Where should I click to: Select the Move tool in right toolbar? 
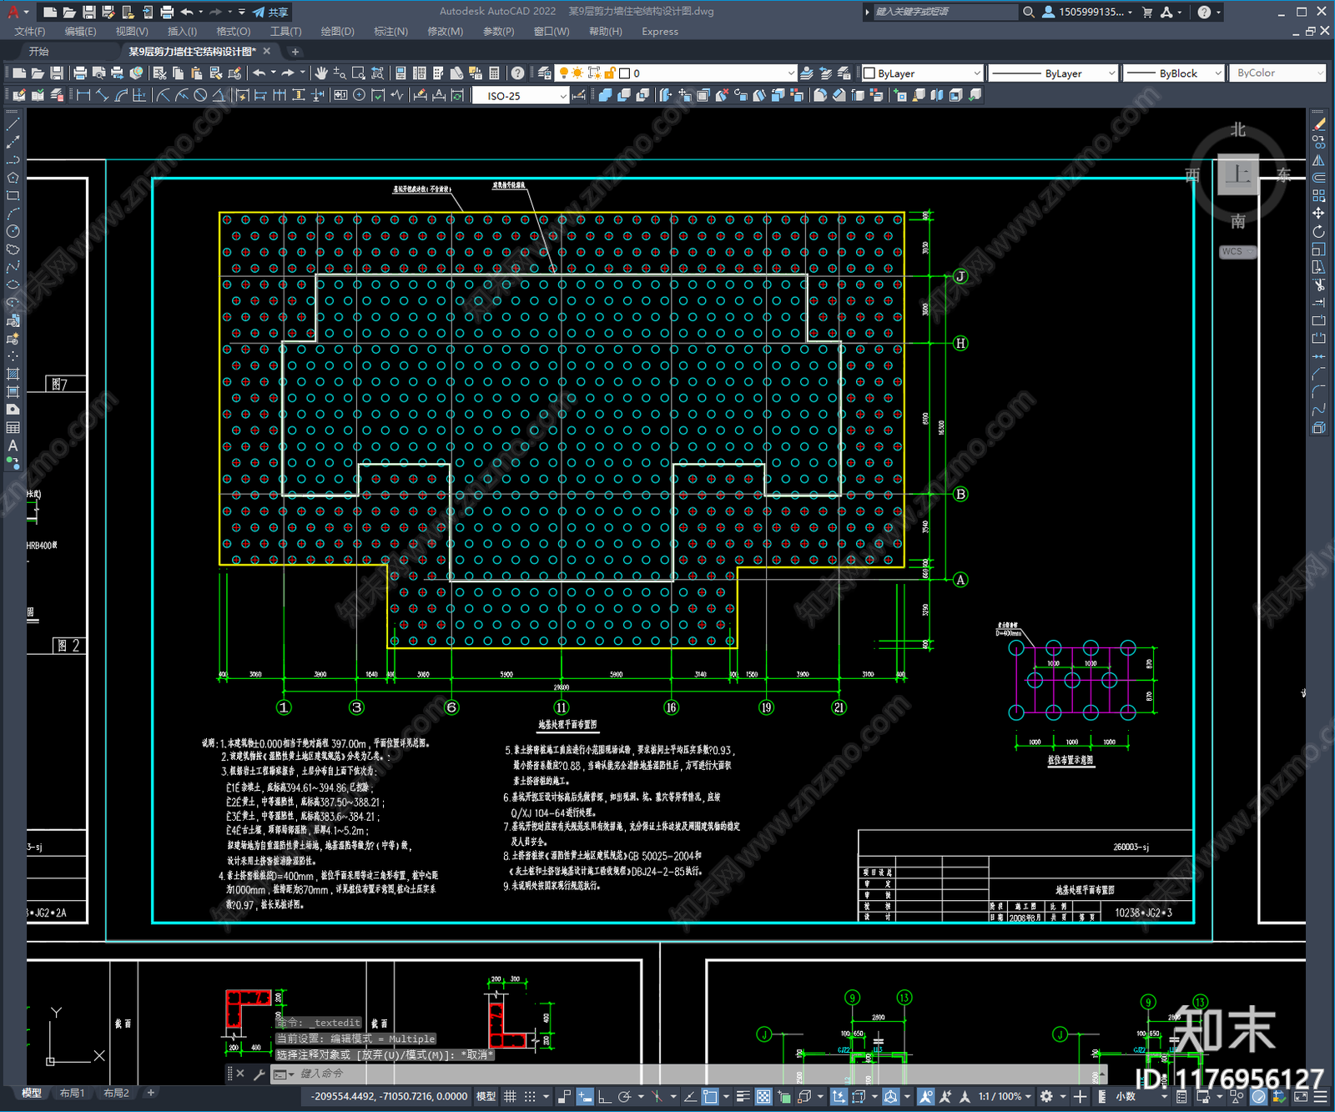(1318, 214)
